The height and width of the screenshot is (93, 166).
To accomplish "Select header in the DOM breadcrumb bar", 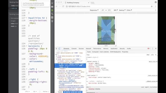I will click(x=60, y=92).
